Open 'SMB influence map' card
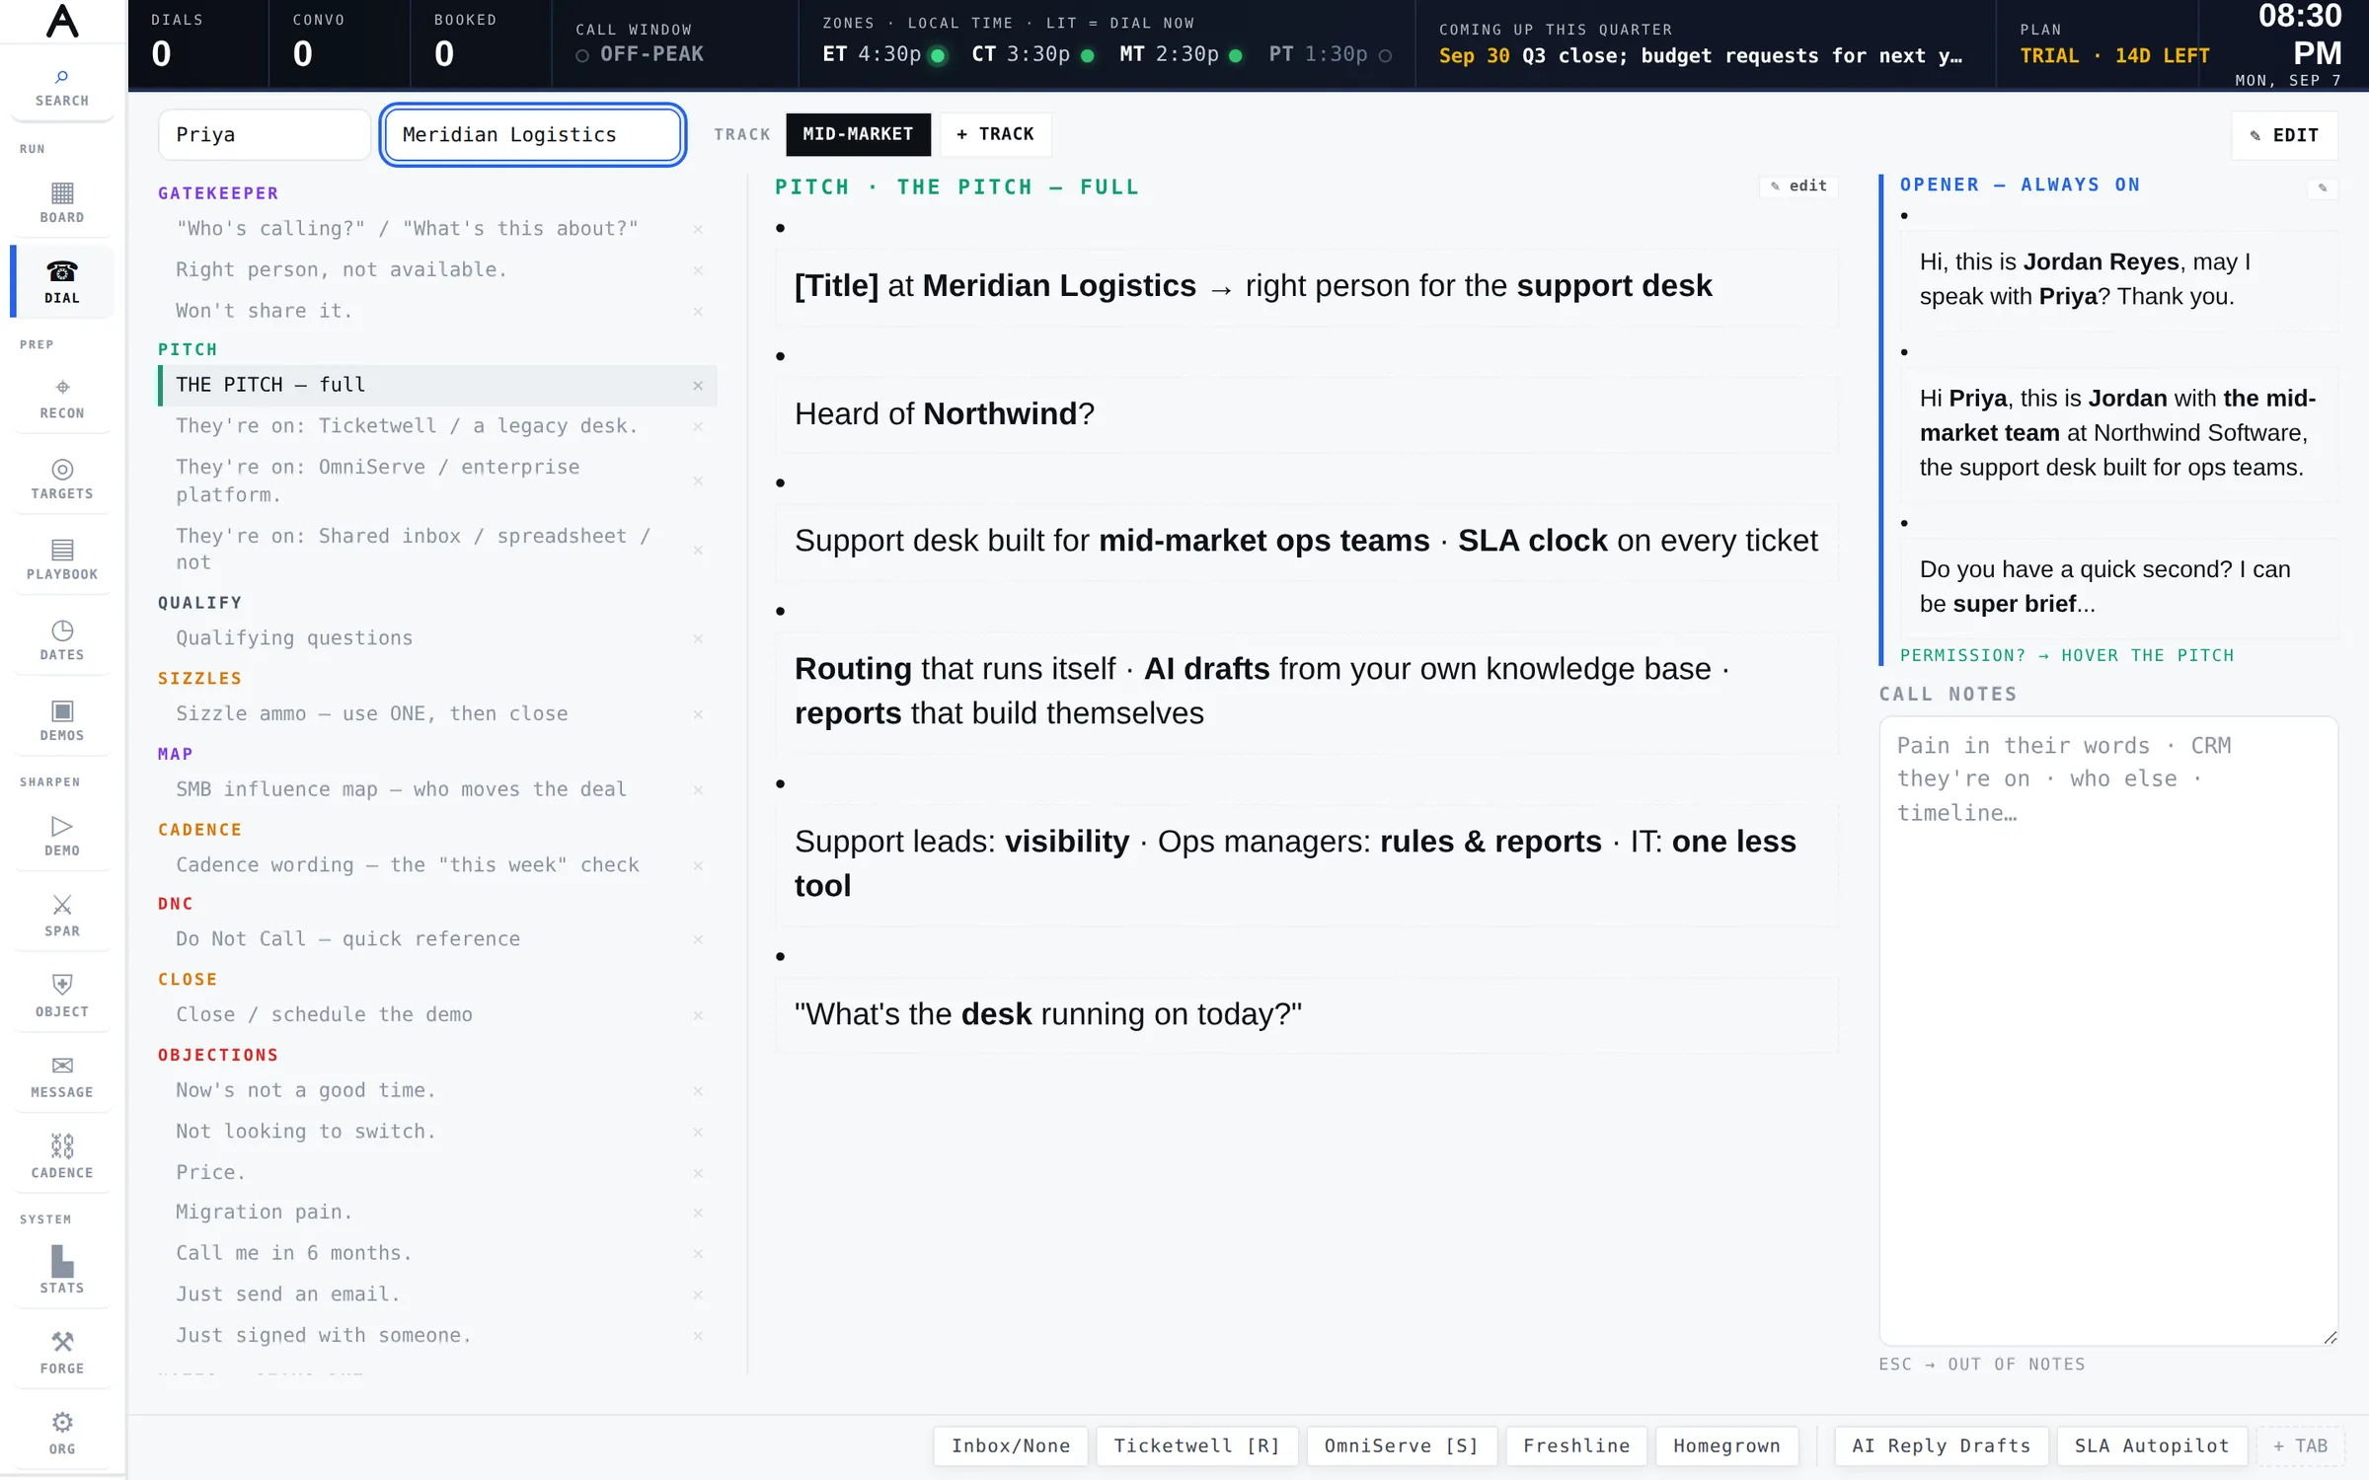 point(437,789)
